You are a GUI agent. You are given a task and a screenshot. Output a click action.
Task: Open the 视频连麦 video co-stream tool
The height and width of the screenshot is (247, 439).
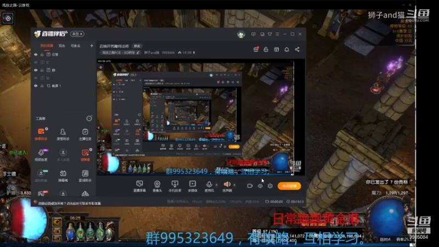[41, 155]
